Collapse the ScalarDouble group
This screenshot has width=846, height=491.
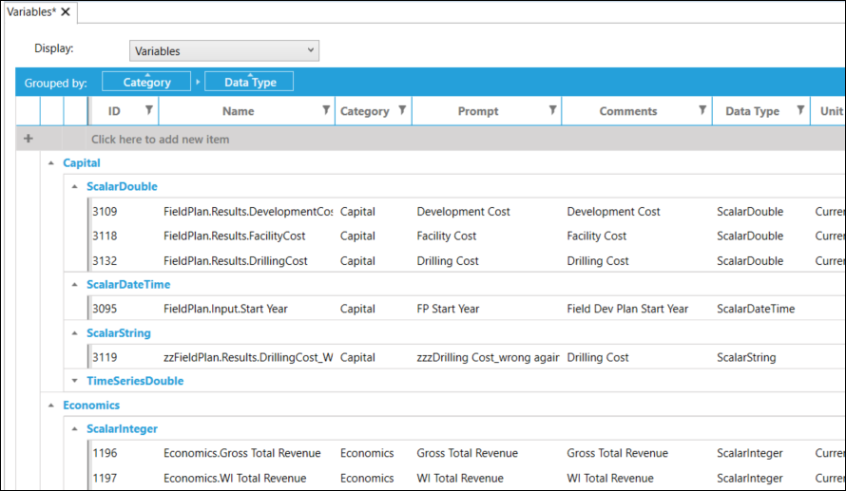tap(75, 186)
